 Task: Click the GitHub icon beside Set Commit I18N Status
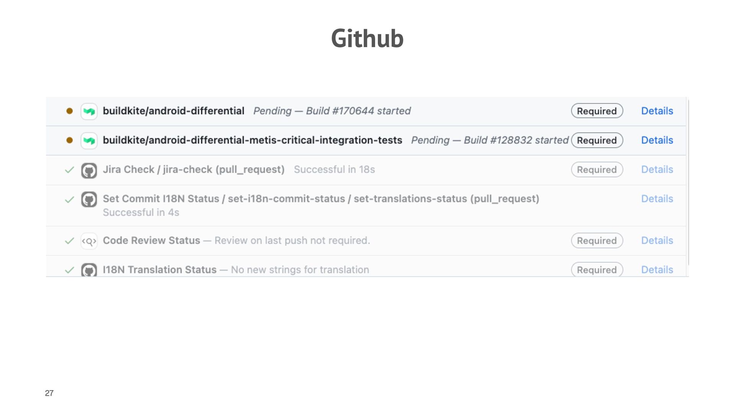89,200
